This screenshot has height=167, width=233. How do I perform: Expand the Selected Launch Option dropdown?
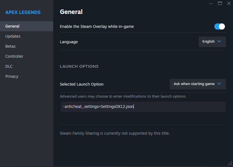tap(198, 84)
